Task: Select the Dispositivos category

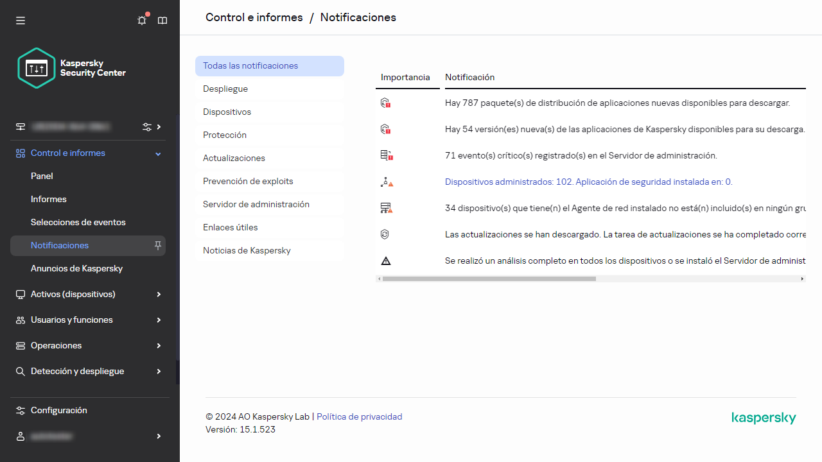Action: [x=270, y=112]
